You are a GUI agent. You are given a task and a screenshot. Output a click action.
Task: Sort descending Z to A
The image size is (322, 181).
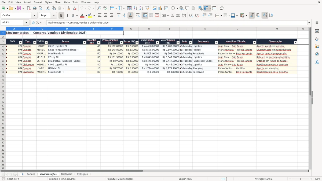pyautogui.click(x=141, y=8)
